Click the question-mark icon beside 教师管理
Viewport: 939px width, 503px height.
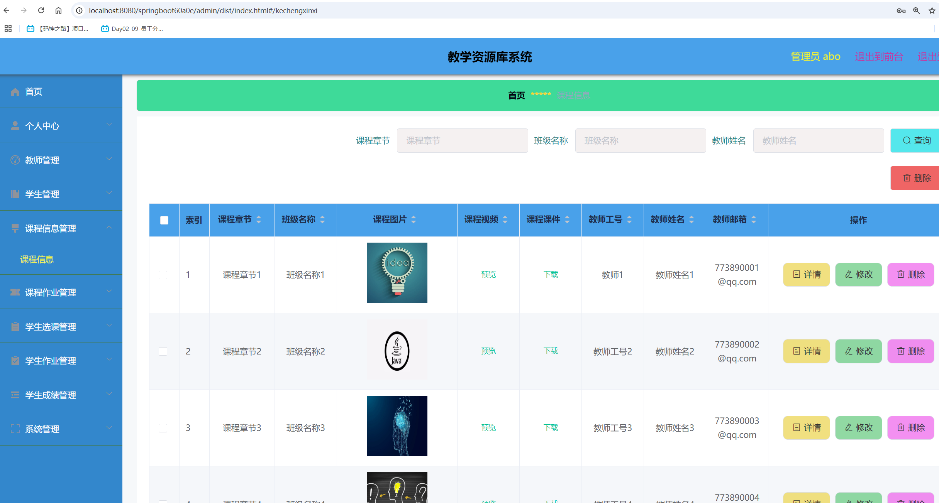coord(15,160)
